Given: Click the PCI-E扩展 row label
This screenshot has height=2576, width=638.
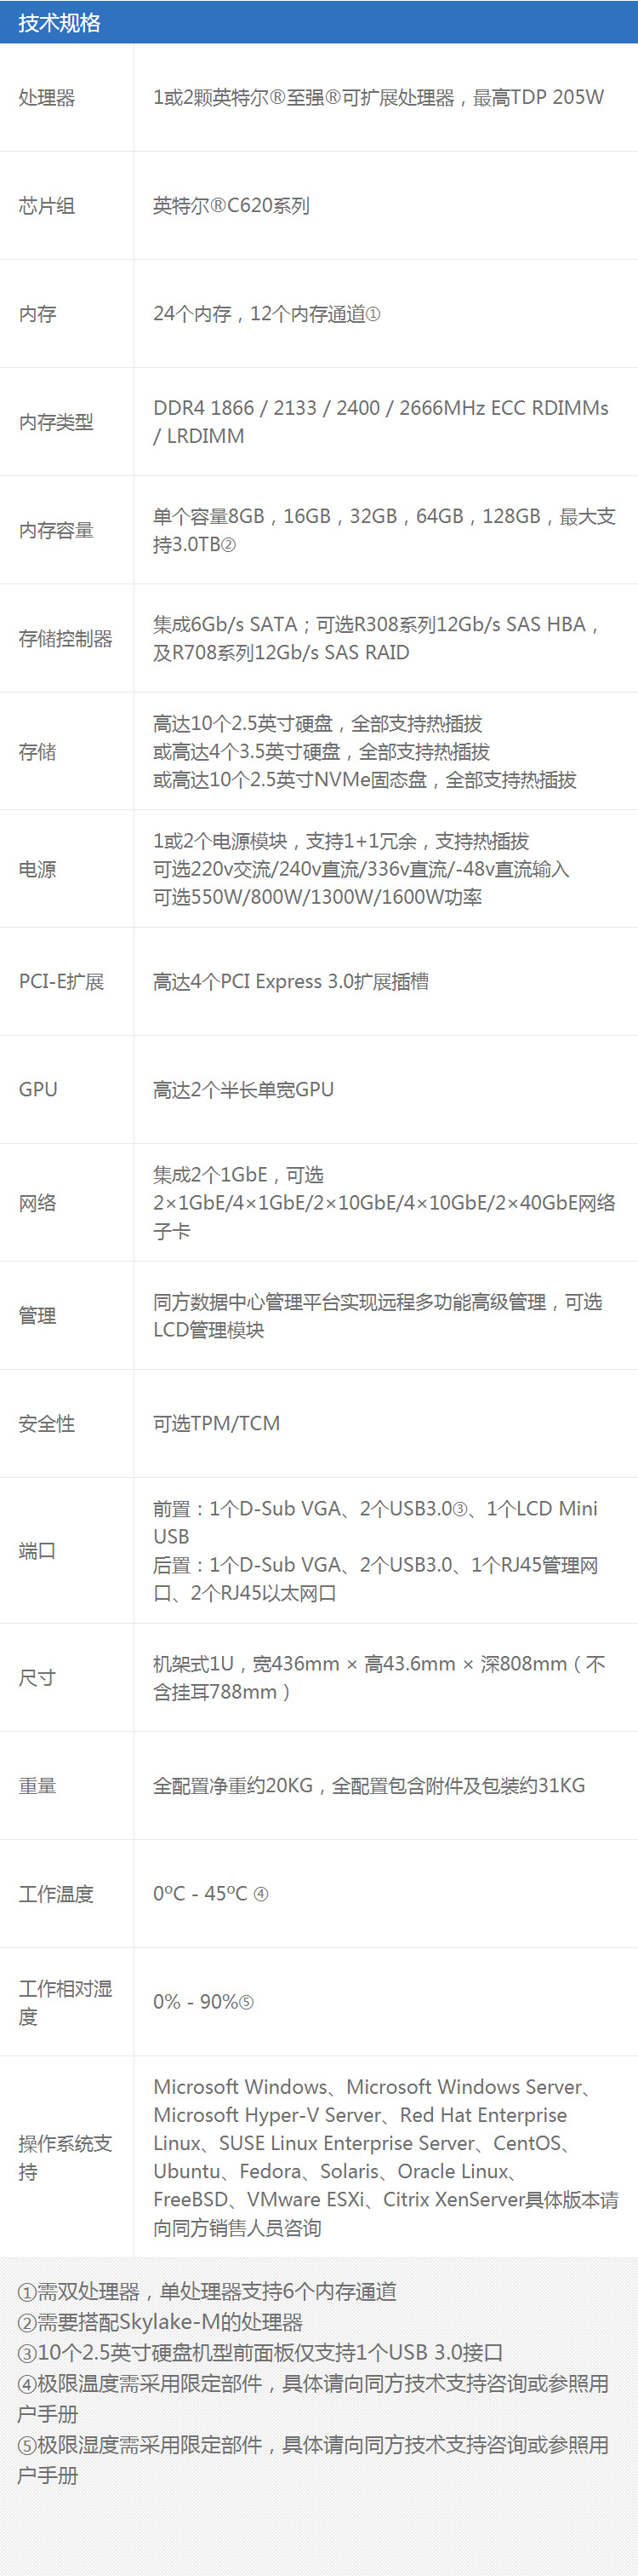Looking at the screenshot, I should (61, 982).
